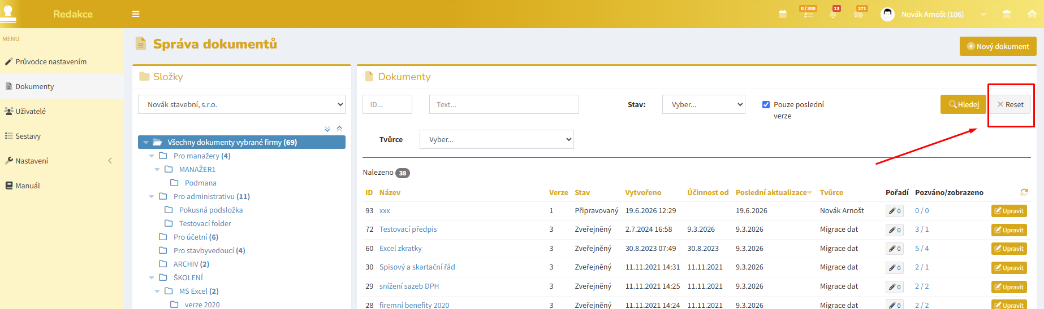Collapse all folders with double-up chevron
This screenshot has height=309, width=1044.
click(x=339, y=129)
